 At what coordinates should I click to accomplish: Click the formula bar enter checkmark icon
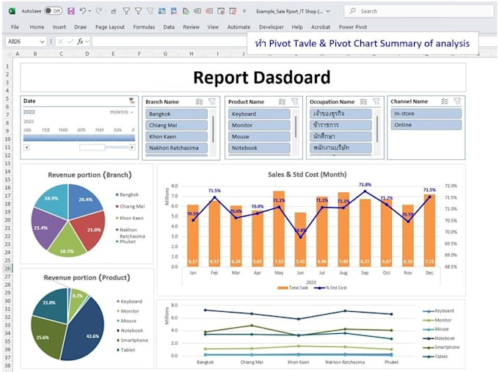(x=70, y=41)
